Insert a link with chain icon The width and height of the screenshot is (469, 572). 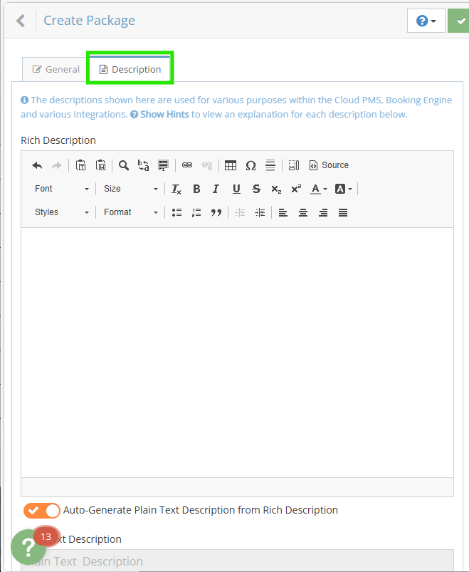point(187,165)
